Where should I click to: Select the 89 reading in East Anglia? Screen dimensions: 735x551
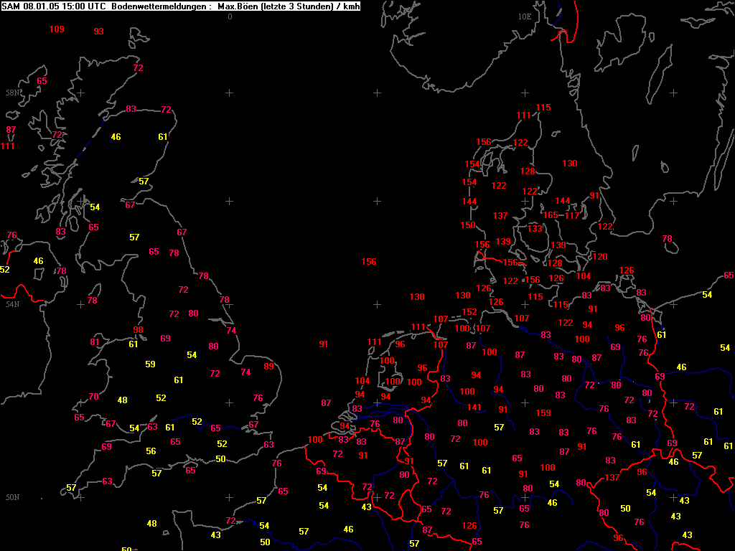coord(268,367)
